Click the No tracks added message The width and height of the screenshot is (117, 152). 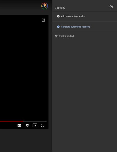(64, 36)
